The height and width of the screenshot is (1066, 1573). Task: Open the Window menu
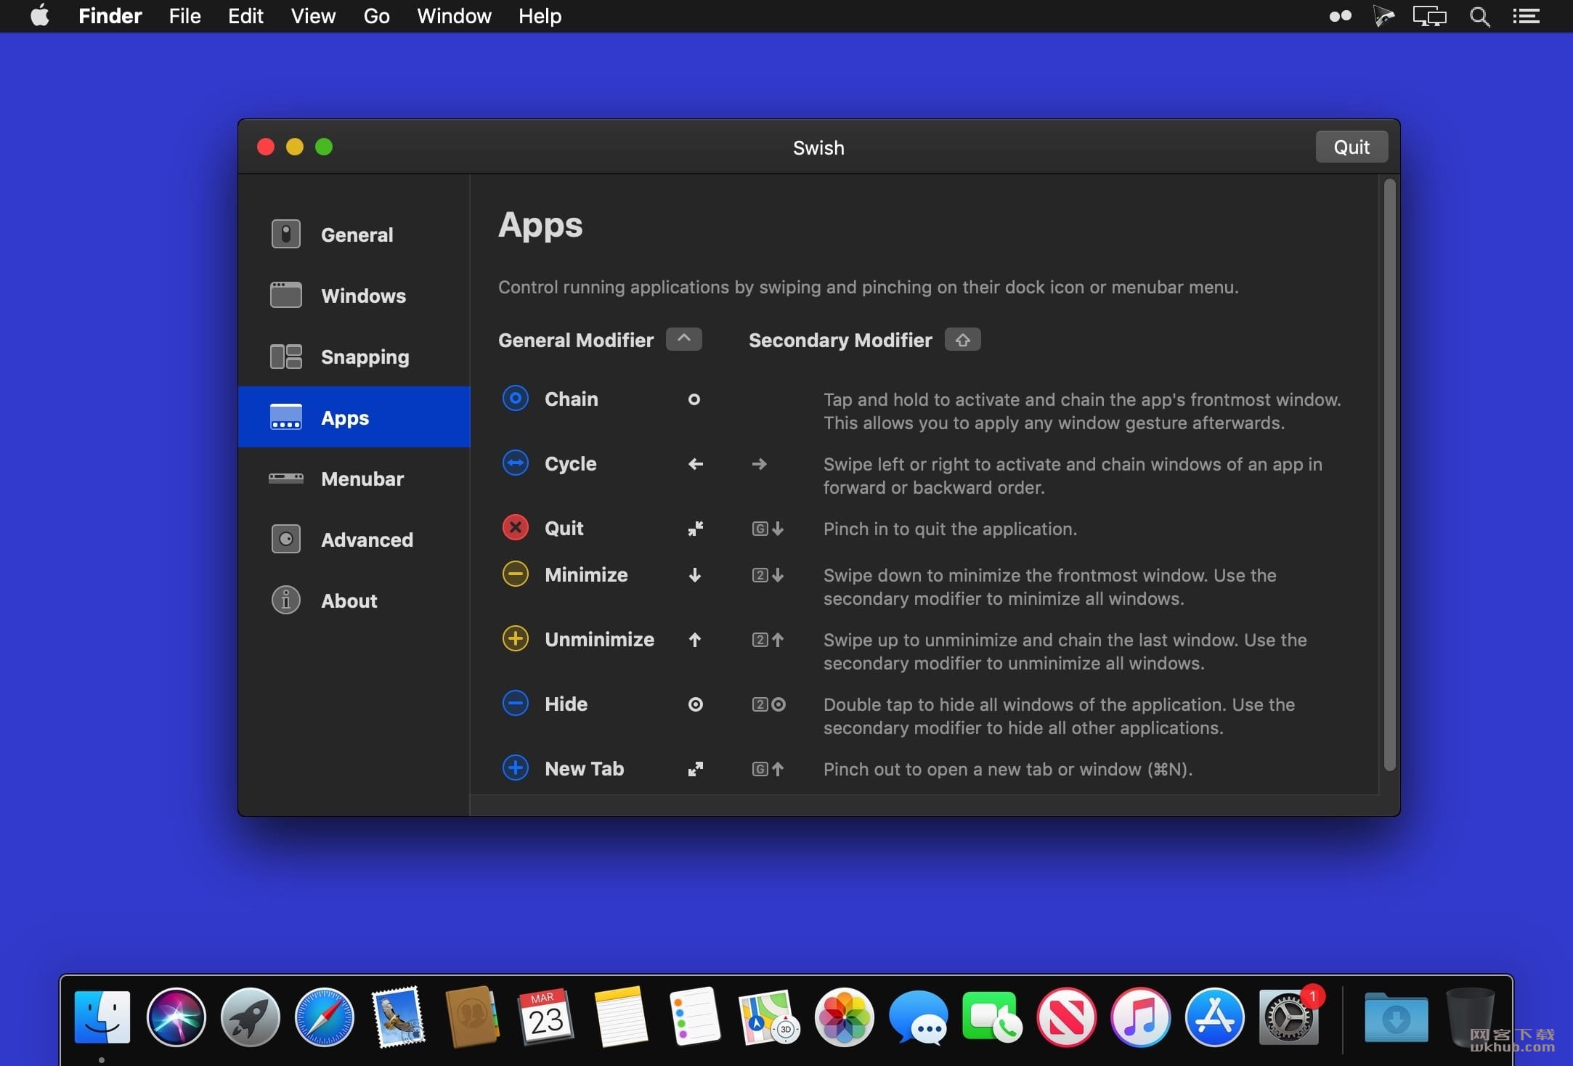(454, 16)
